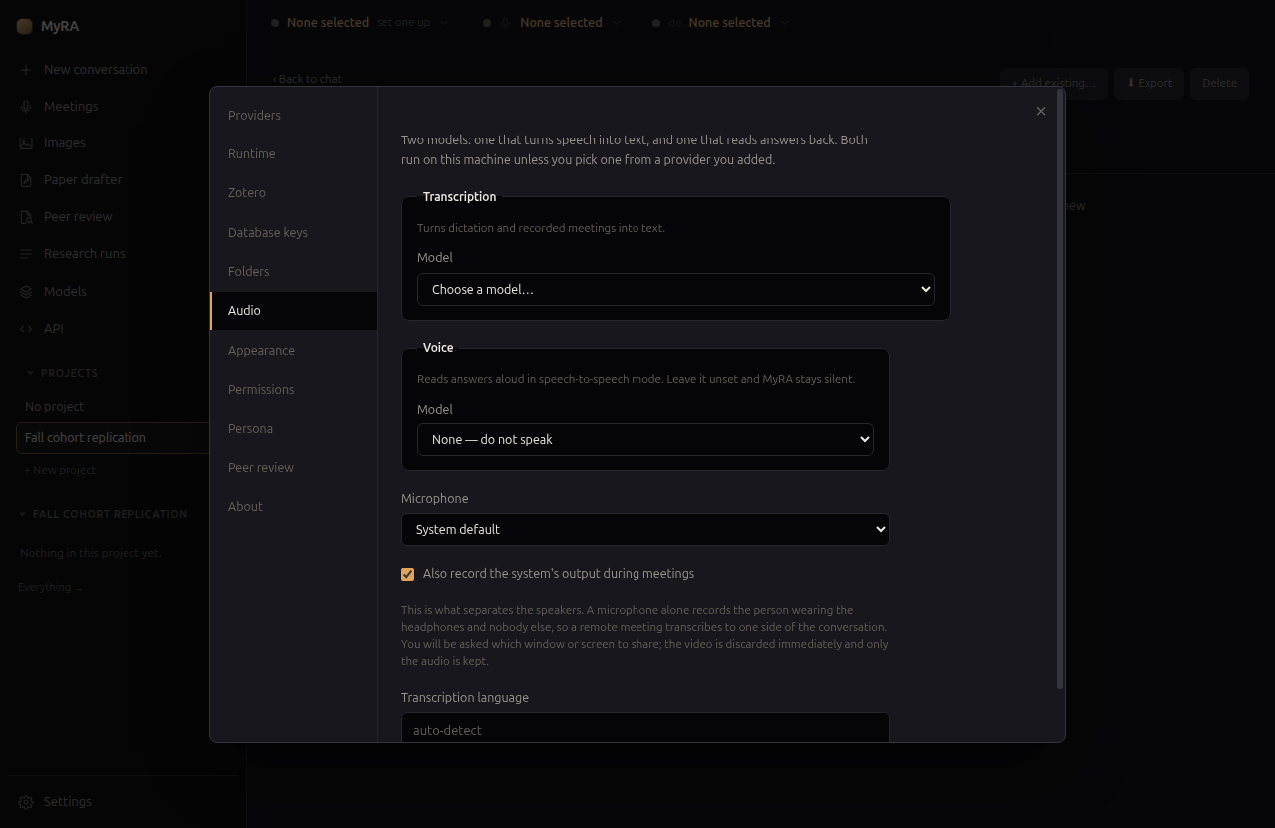This screenshot has height=828, width=1275.
Task: Click the Add existing button
Action: pos(1054,84)
